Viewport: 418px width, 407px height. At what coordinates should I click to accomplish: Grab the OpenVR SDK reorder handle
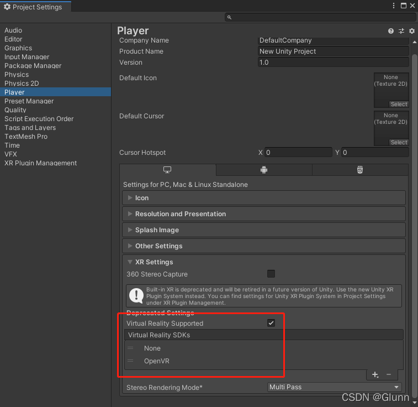pos(130,361)
